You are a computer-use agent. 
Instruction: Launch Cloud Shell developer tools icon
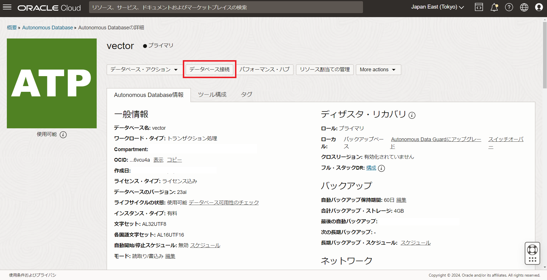tap(479, 7)
